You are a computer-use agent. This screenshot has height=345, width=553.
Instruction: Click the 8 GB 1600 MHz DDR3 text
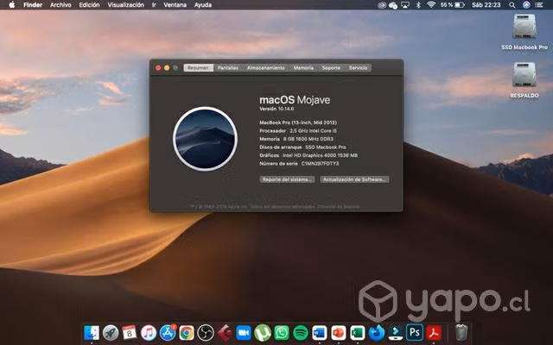(x=308, y=139)
